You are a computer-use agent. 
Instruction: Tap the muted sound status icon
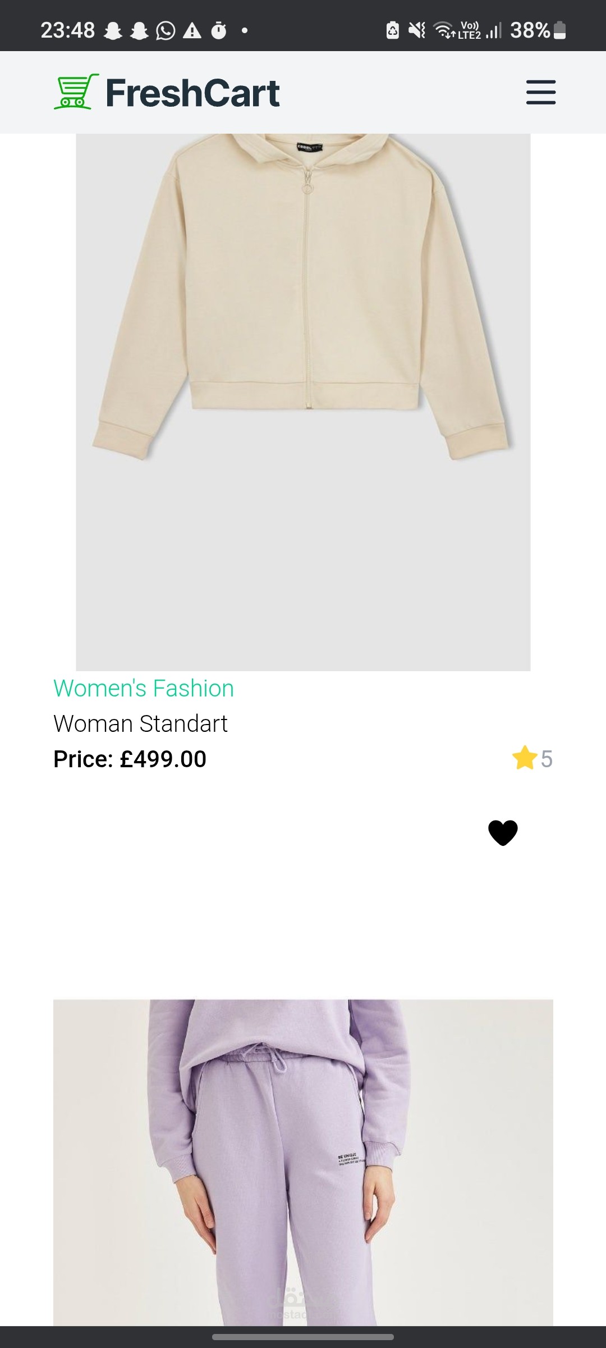pyautogui.click(x=417, y=30)
